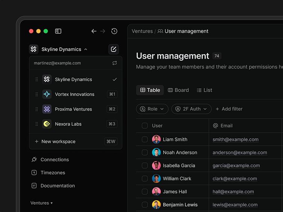283x212 pixels.
Task: Click Add filter button
Action: tap(229, 109)
